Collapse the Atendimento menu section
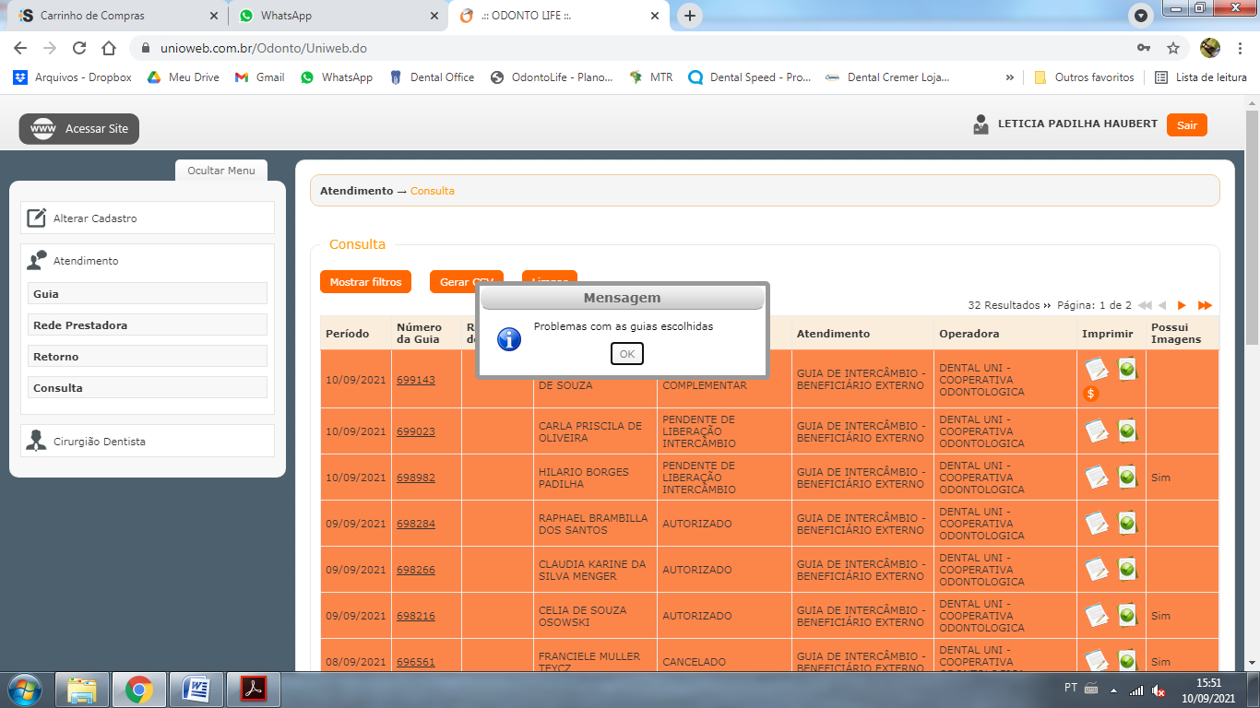 click(148, 261)
